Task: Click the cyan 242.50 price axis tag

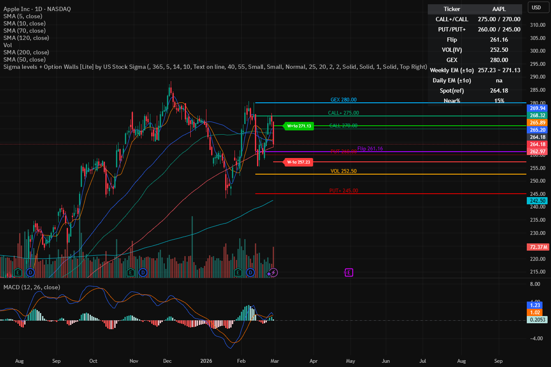Action: [x=538, y=200]
